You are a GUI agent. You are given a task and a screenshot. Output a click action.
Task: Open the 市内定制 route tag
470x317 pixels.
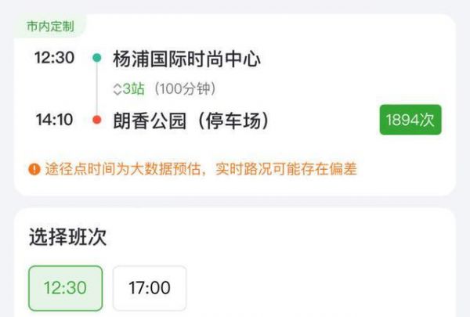pyautogui.click(x=50, y=26)
